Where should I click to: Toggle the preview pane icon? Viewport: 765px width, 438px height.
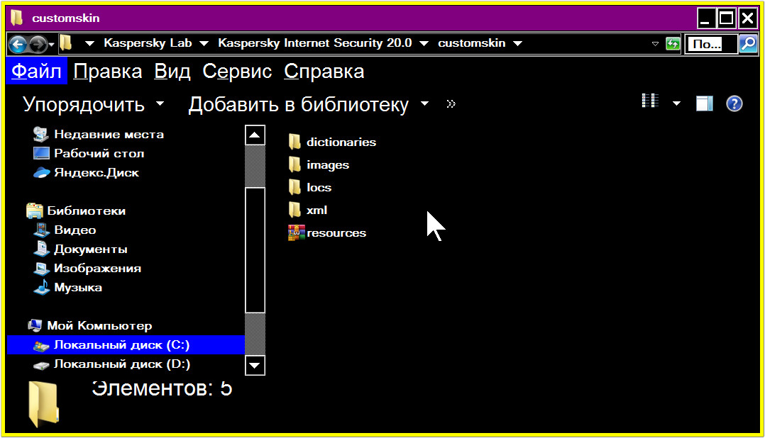[x=703, y=104]
